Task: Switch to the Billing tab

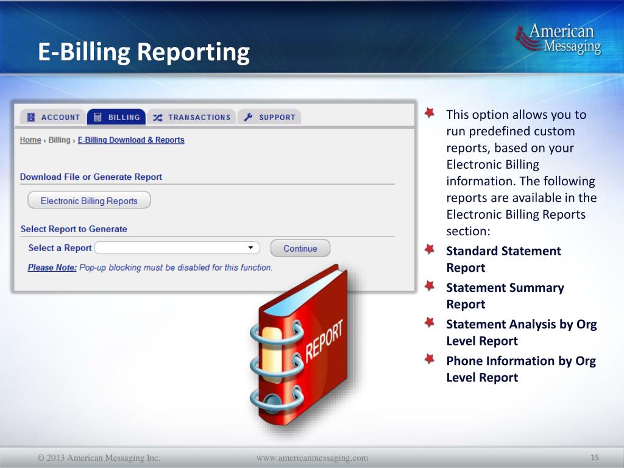Action: click(116, 118)
